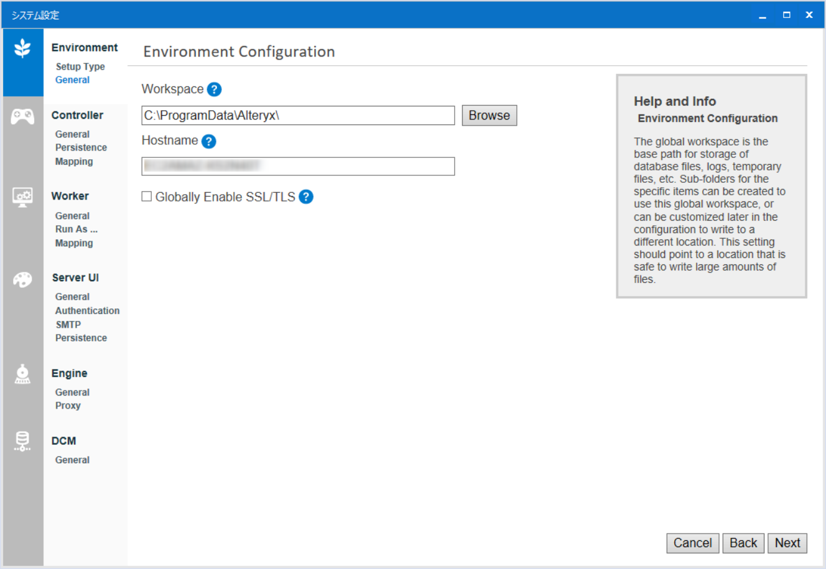This screenshot has height=569, width=826.
Task: Select Run As under the Worker section
Action: (x=77, y=229)
